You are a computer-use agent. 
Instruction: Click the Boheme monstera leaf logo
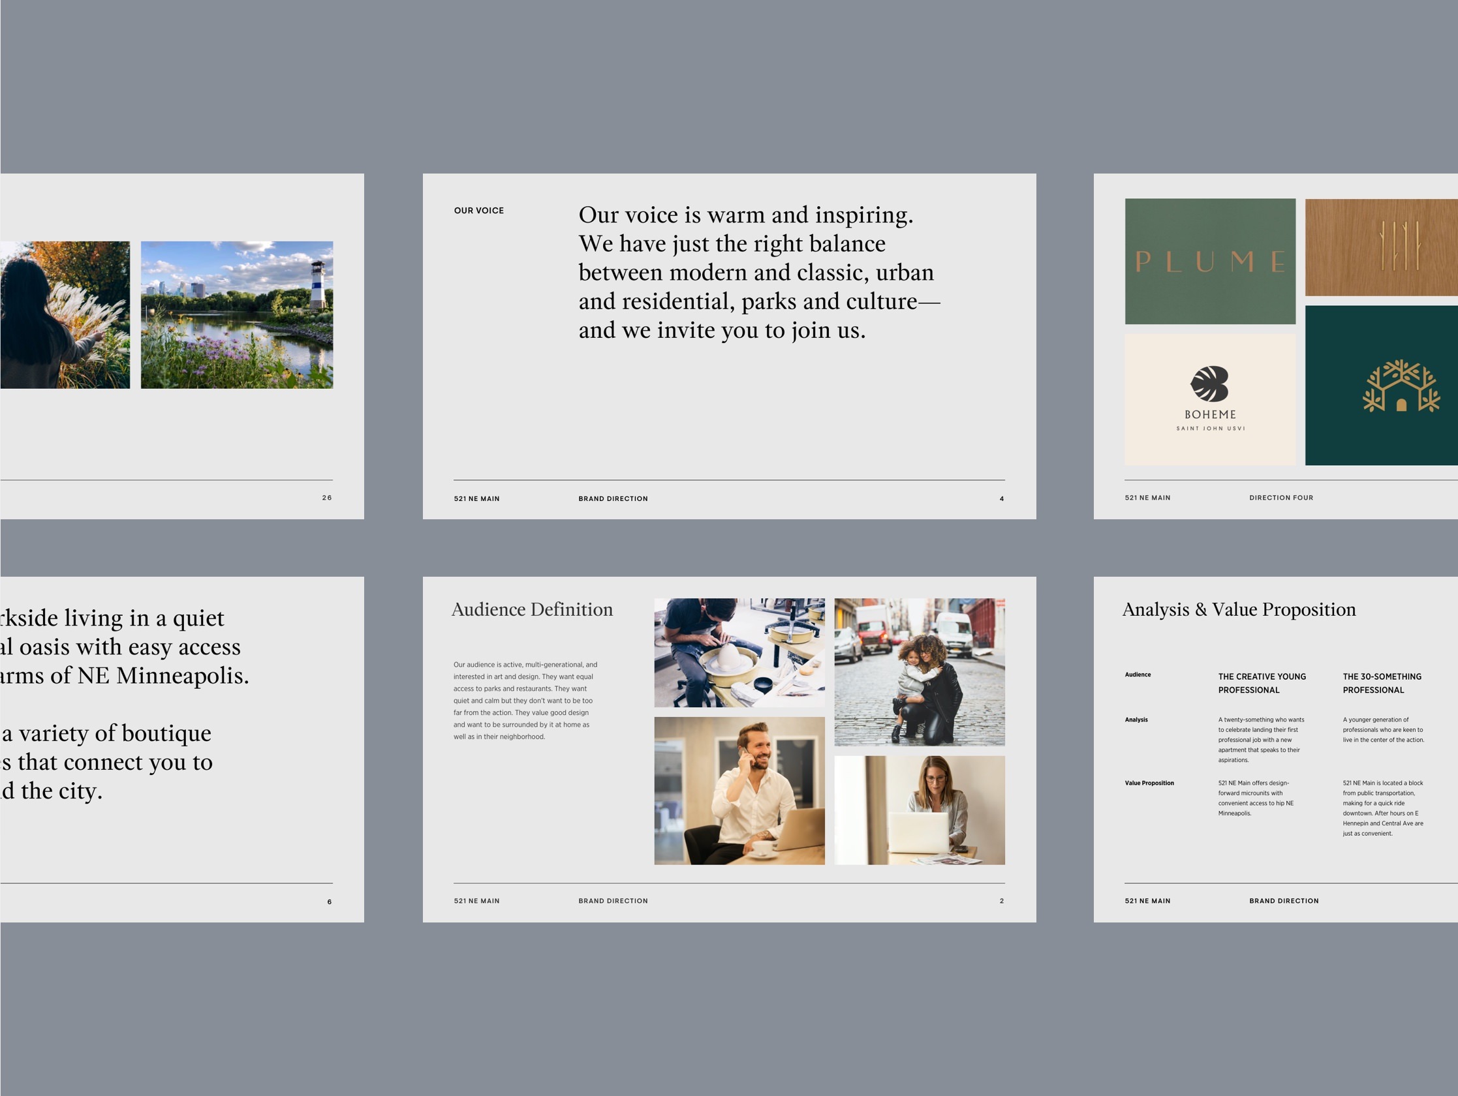tap(1209, 384)
